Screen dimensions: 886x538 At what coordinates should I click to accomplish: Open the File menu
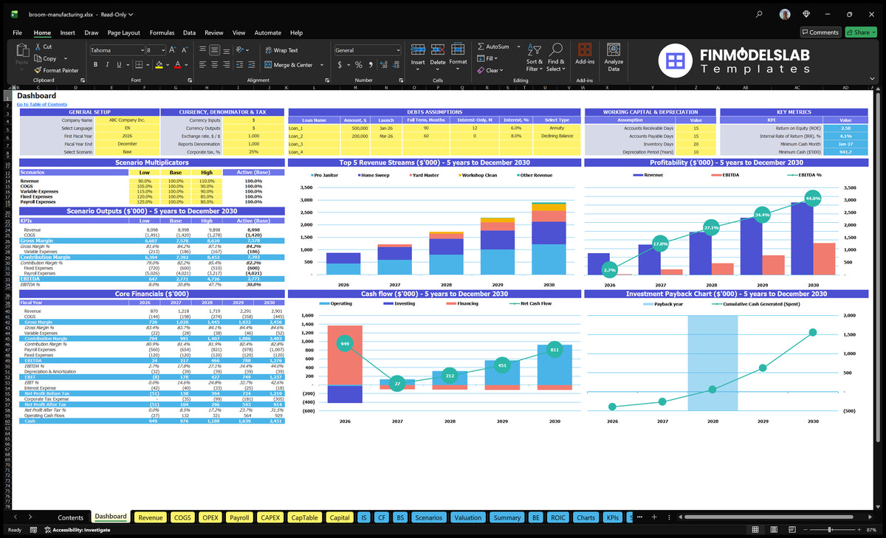point(17,32)
